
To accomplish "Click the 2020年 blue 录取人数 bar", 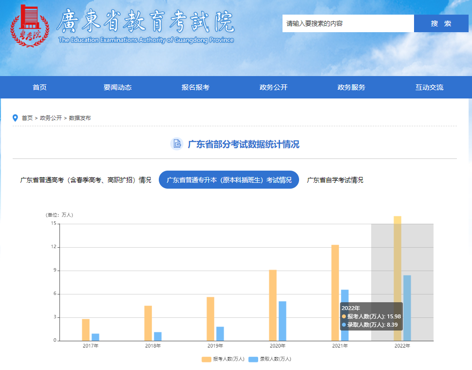I will [283, 321].
